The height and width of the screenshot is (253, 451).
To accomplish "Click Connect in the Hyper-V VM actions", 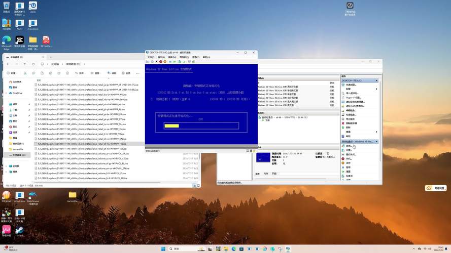I will 349,146.
